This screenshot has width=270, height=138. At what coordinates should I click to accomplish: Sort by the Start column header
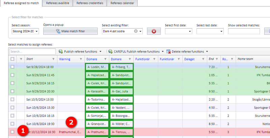tap(29, 59)
